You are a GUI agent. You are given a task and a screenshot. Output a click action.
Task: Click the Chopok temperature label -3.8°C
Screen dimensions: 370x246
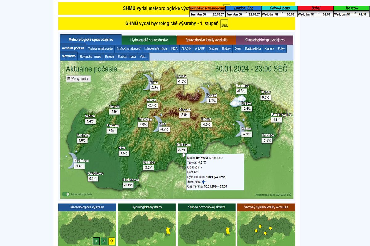(185, 115)
